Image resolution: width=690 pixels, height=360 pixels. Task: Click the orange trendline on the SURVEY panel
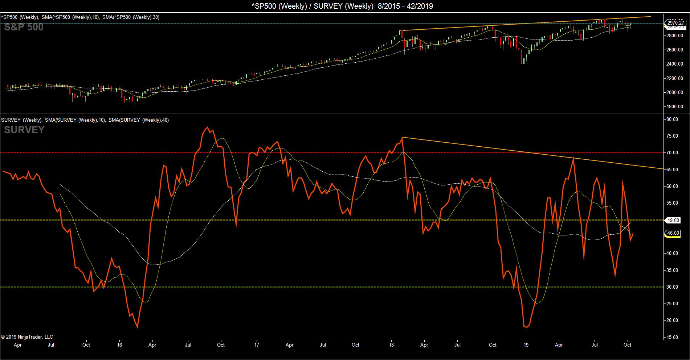coord(533,153)
